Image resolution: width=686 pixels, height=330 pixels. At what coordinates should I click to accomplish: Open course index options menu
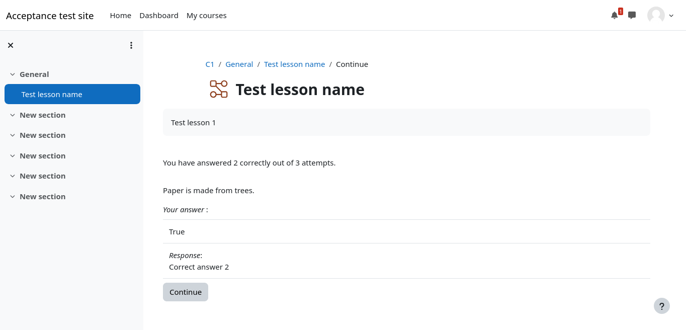click(x=131, y=45)
